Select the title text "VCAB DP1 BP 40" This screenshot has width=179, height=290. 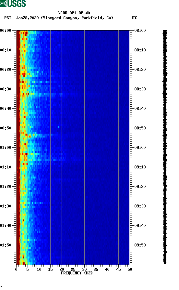pyautogui.click(x=74, y=13)
